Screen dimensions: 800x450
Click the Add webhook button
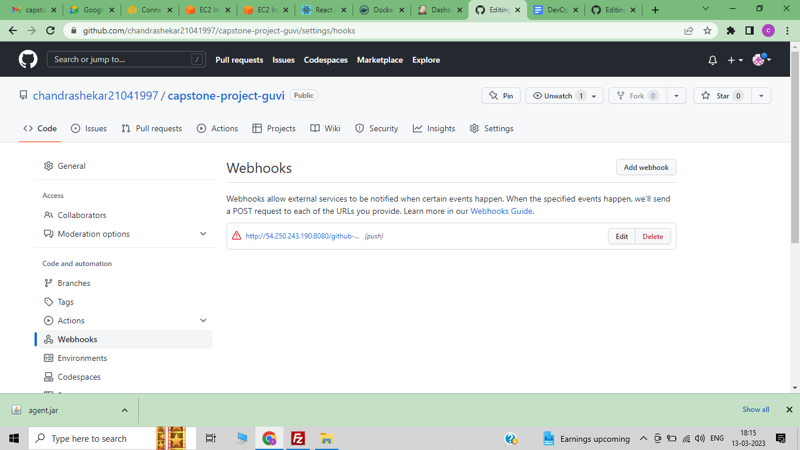tap(646, 167)
